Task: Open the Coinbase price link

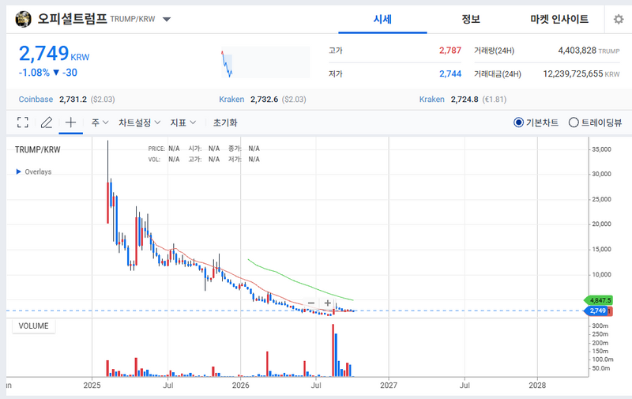Action: [x=36, y=99]
